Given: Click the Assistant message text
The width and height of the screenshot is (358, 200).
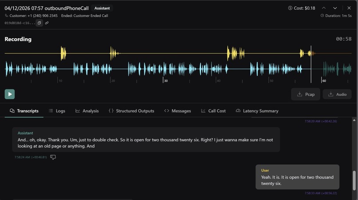Looking at the screenshot, I should tap(145, 143).
